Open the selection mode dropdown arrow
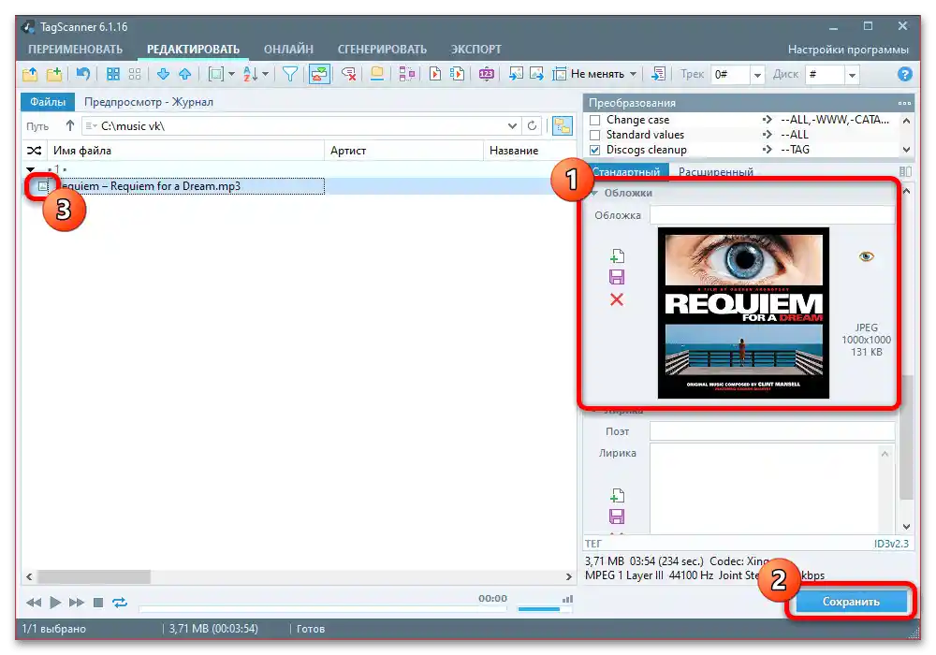Viewport: 936px width, 655px height. coord(231,74)
